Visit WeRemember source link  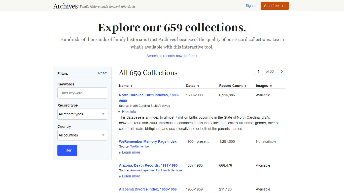[140, 147]
